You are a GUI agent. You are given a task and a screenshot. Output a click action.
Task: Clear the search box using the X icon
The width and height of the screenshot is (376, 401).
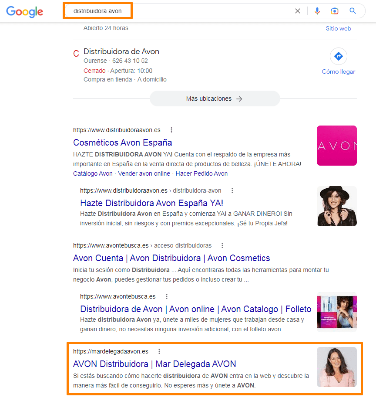pyautogui.click(x=298, y=11)
